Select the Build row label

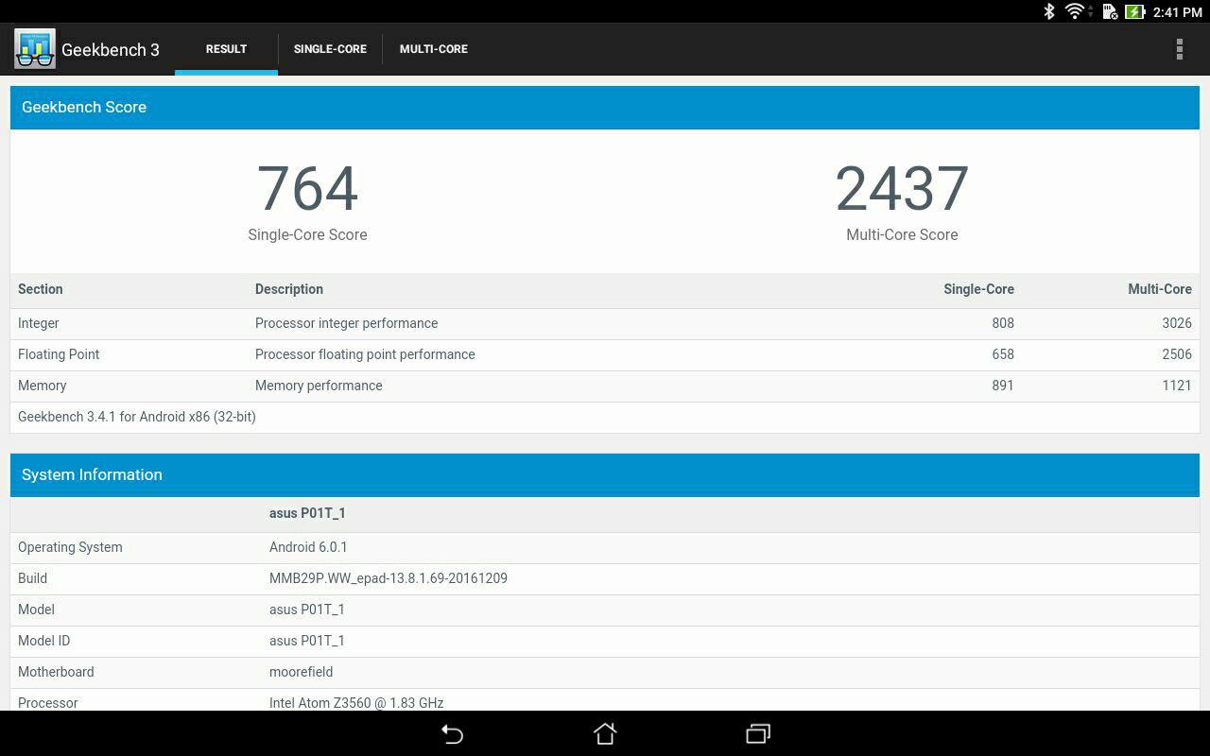tap(32, 578)
